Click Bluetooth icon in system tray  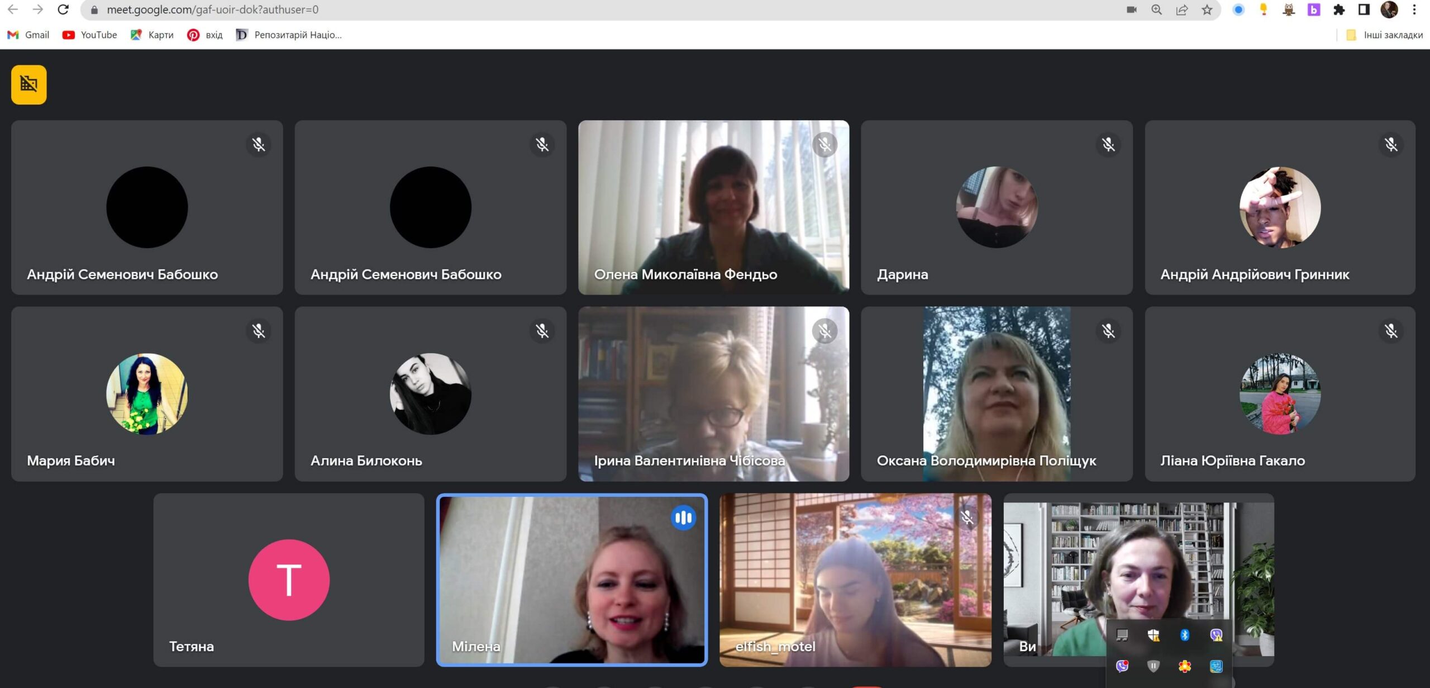1185,634
